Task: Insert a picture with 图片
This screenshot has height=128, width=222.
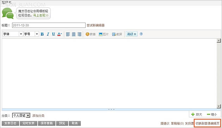Action: coord(104,34)
